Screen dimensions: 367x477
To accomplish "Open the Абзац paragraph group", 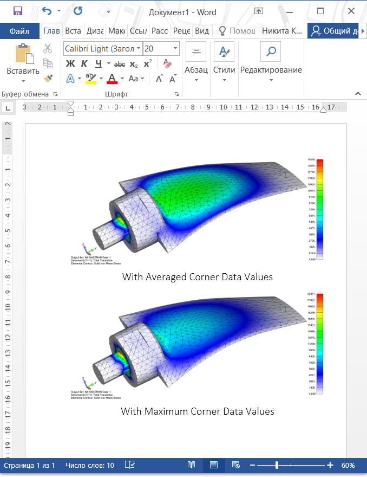I will pyautogui.click(x=196, y=62).
